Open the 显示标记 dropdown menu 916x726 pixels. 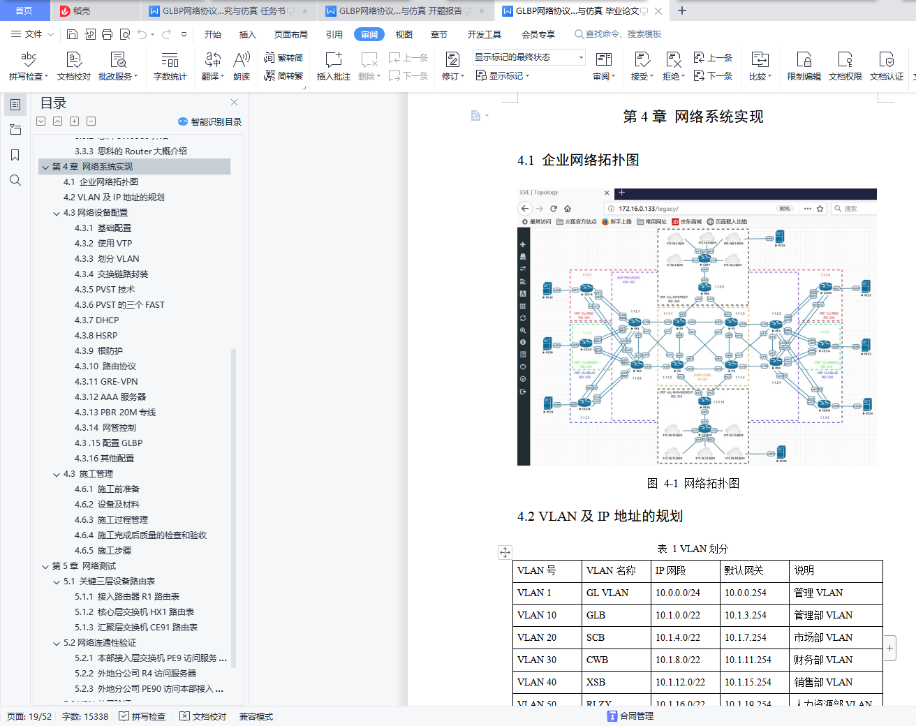click(x=503, y=75)
